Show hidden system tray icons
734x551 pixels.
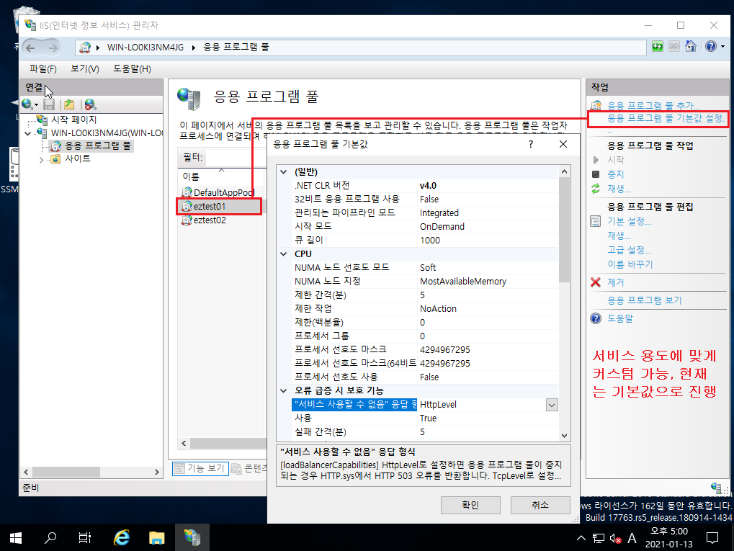[581, 538]
